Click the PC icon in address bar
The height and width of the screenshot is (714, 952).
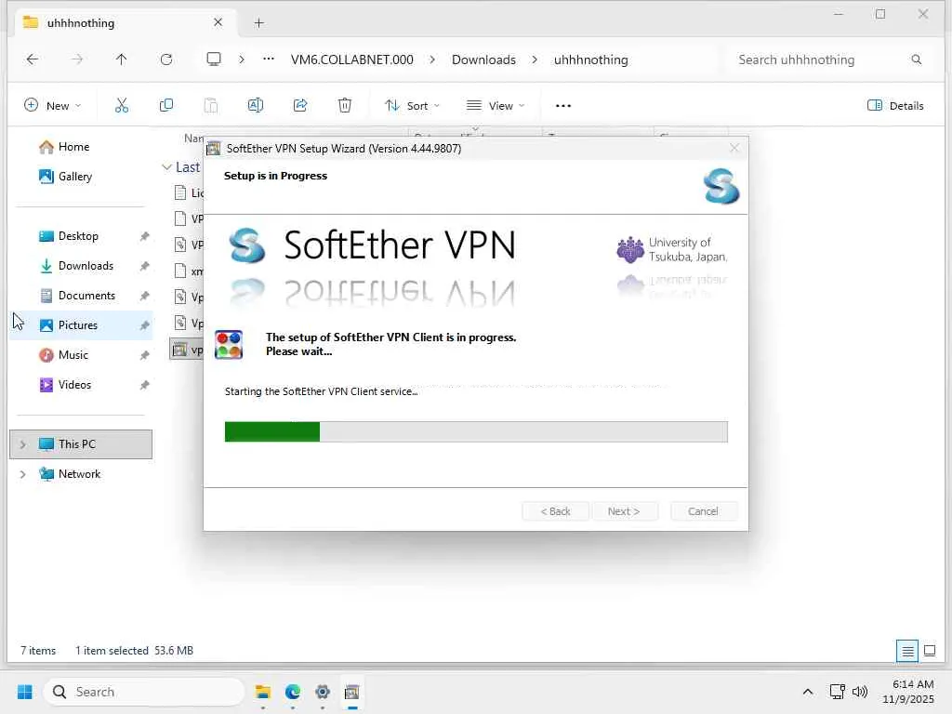point(214,59)
